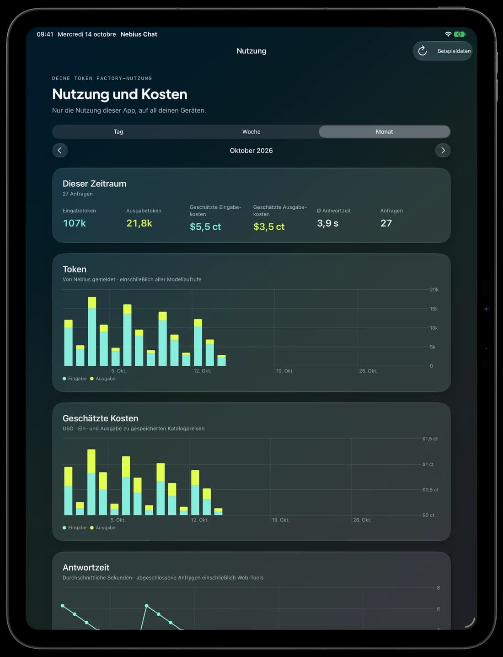Click the 3,9 s Antwortzeit value
503x657 pixels.
pos(327,223)
